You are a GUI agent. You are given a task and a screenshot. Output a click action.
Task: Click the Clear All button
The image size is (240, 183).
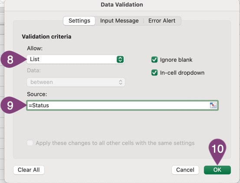click(29, 170)
